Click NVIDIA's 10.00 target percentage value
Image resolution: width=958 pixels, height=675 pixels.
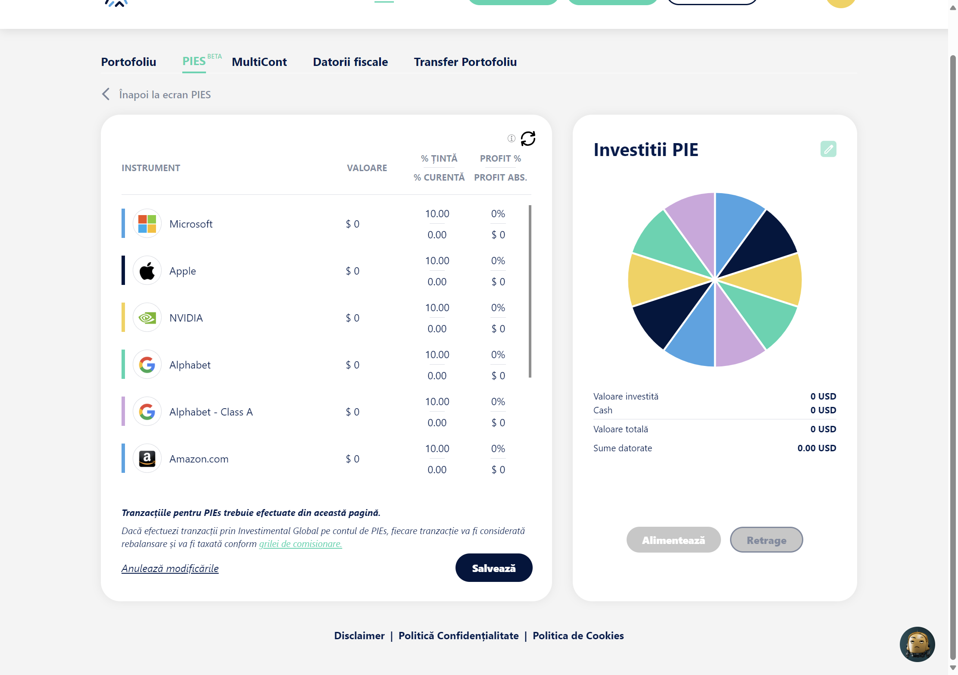tap(437, 308)
